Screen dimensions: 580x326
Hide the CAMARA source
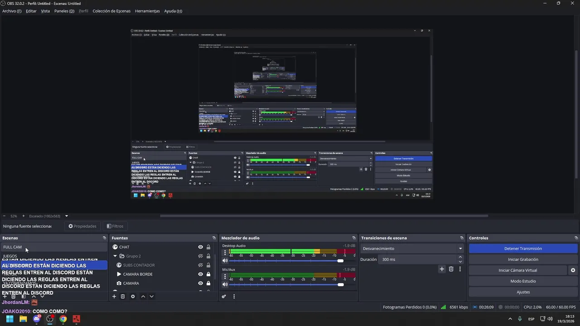(200, 283)
